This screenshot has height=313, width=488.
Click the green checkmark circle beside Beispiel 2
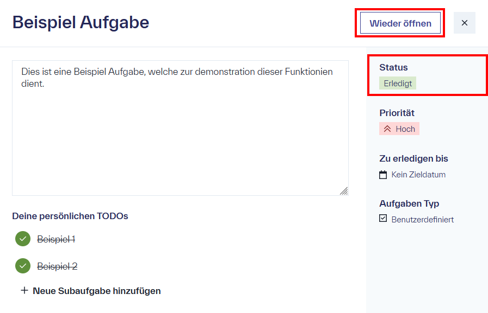[22, 266]
